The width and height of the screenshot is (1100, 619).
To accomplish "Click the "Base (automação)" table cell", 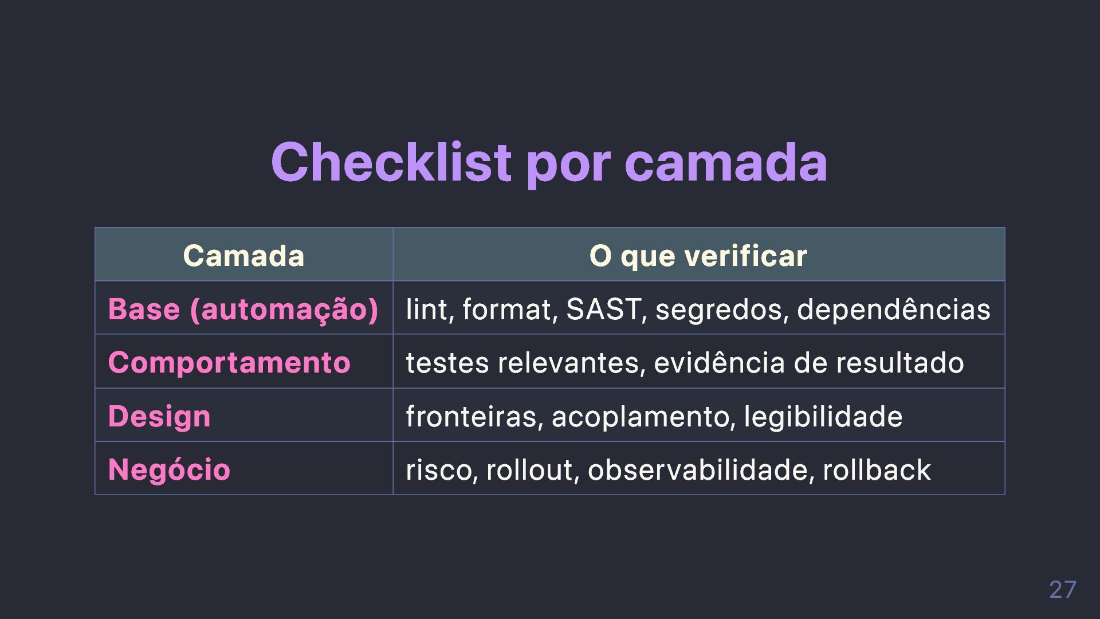I will 243,309.
